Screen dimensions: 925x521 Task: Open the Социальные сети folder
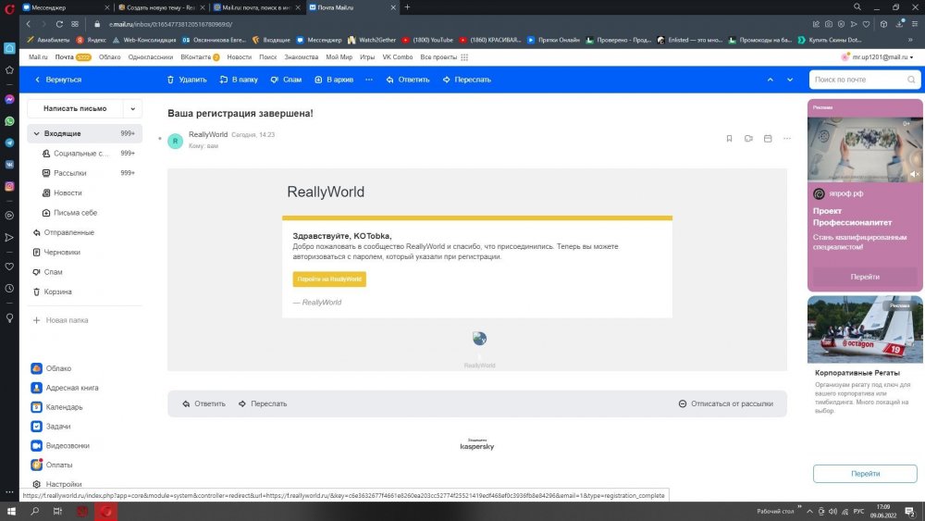85,154
